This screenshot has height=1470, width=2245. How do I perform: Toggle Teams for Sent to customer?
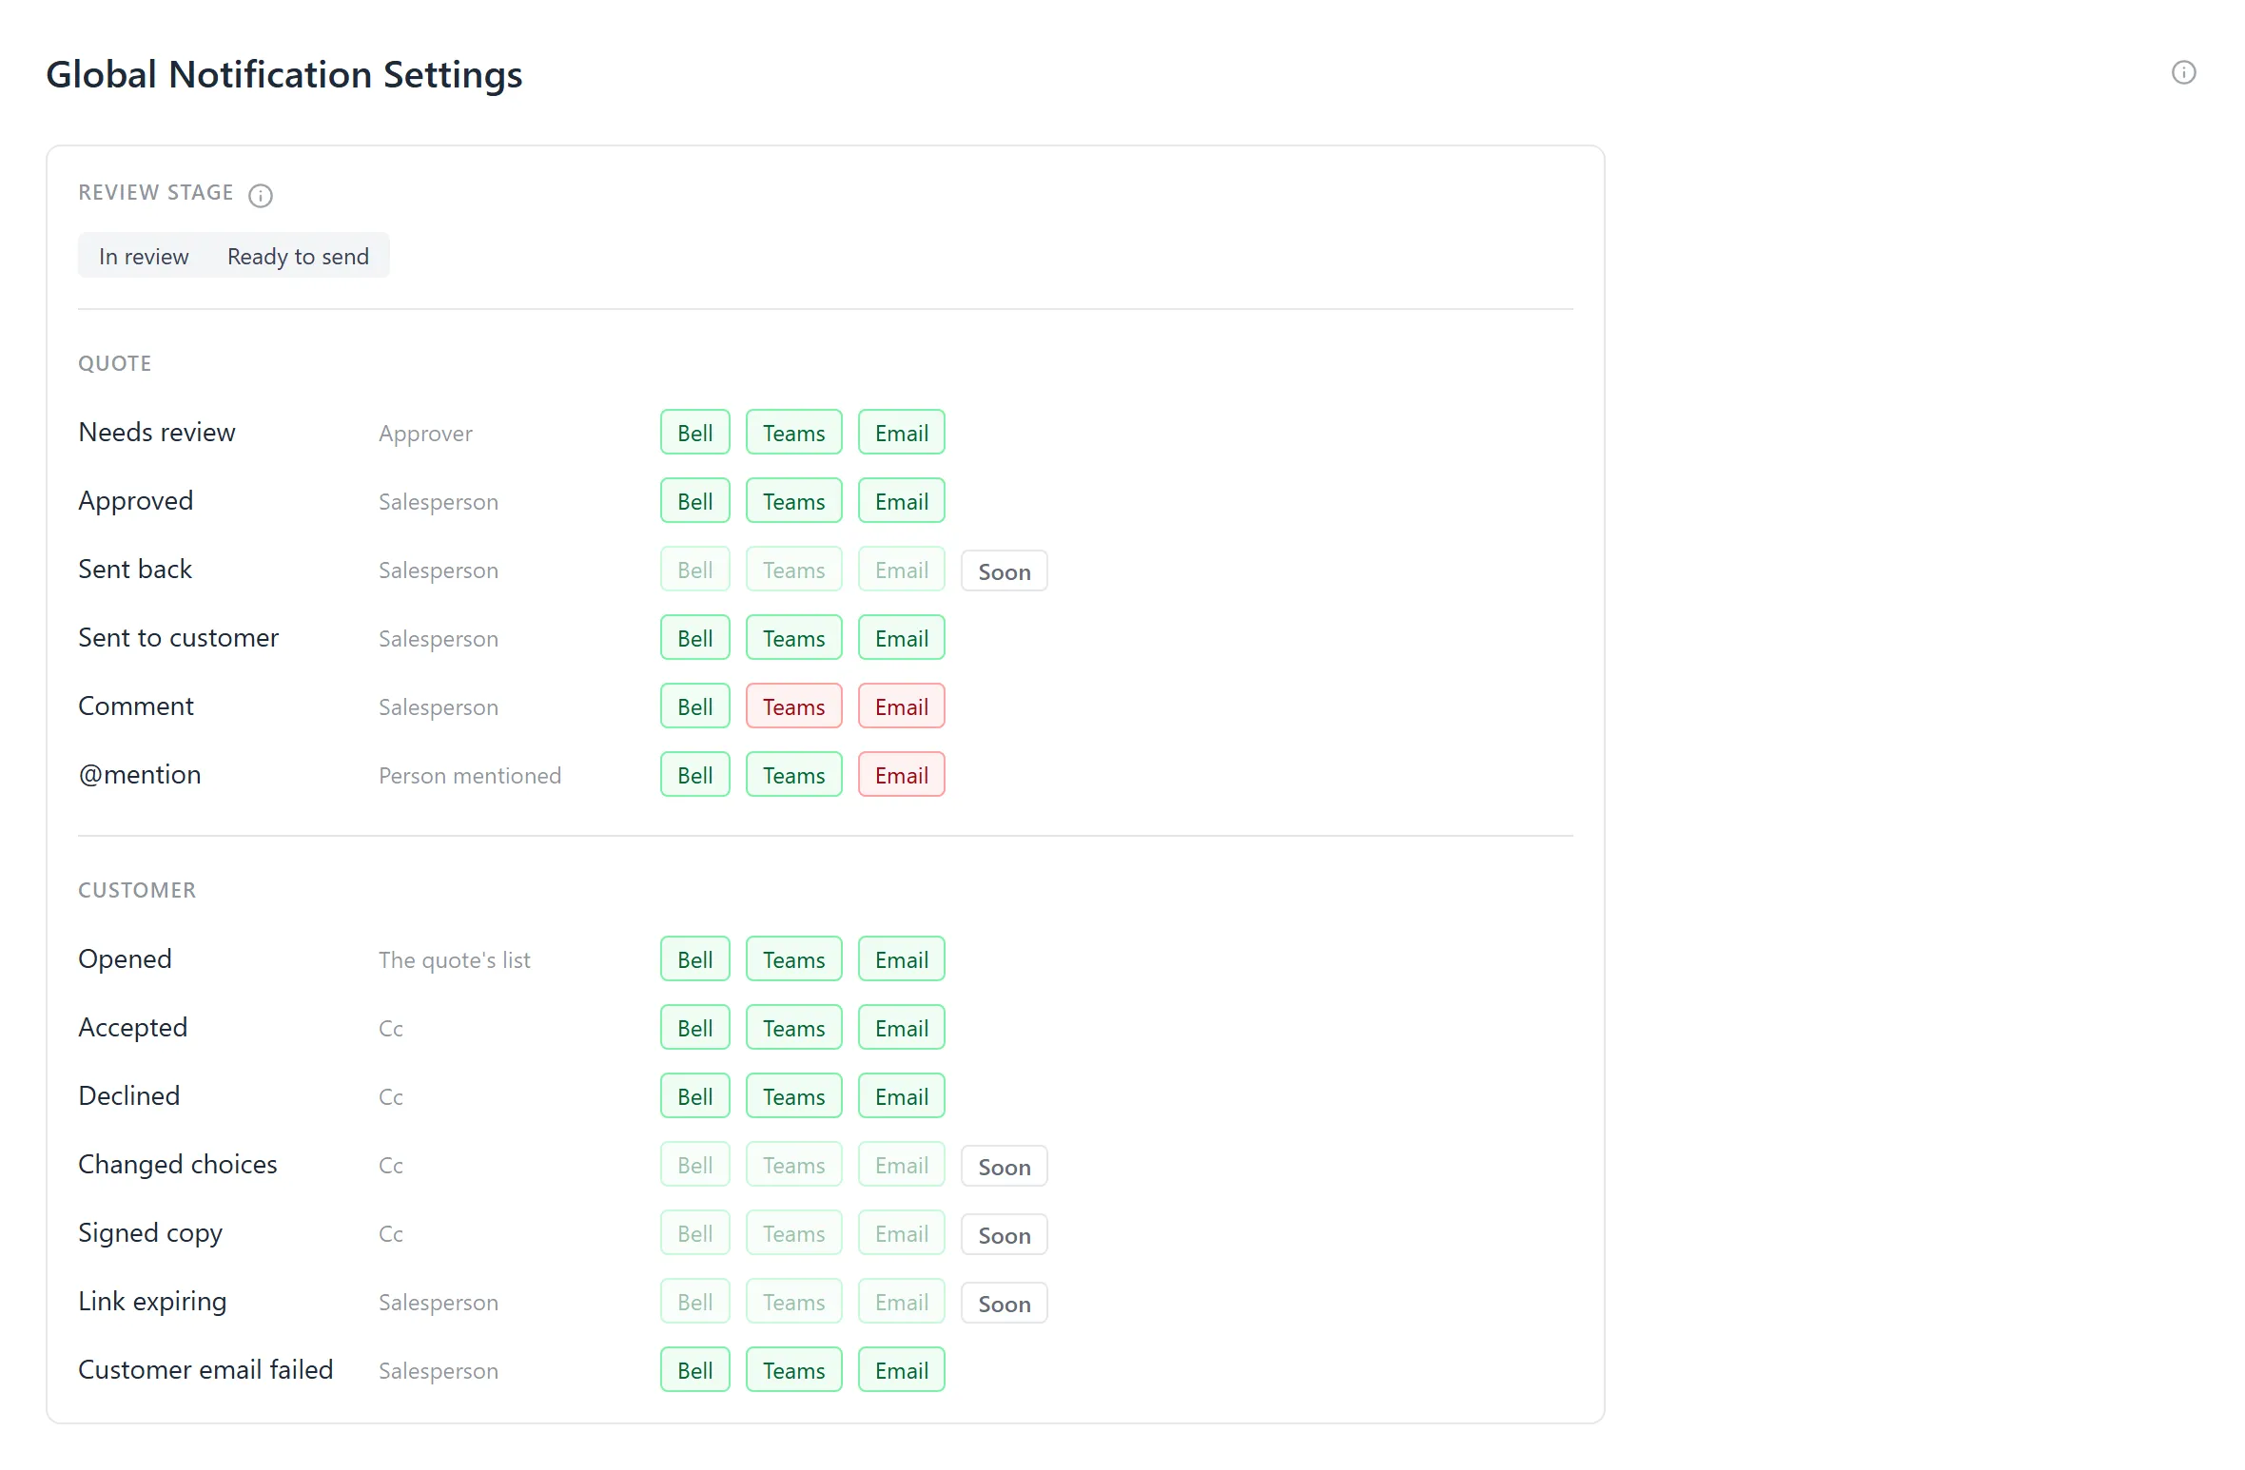pos(794,638)
